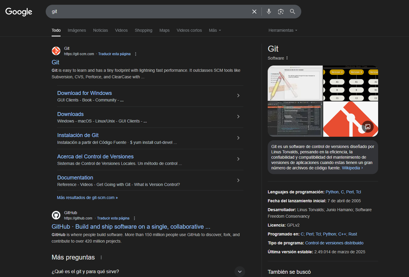Click the info icon next to Software label
This screenshot has width=409, height=277.
287,58
